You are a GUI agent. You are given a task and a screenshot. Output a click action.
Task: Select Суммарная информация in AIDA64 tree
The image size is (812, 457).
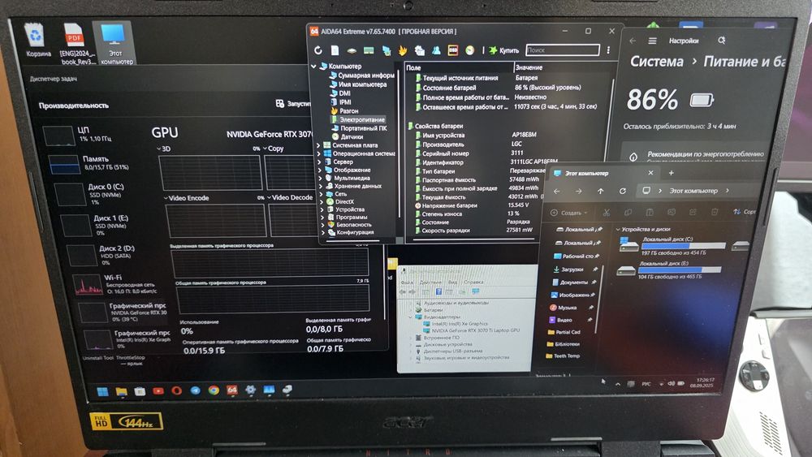coord(362,75)
